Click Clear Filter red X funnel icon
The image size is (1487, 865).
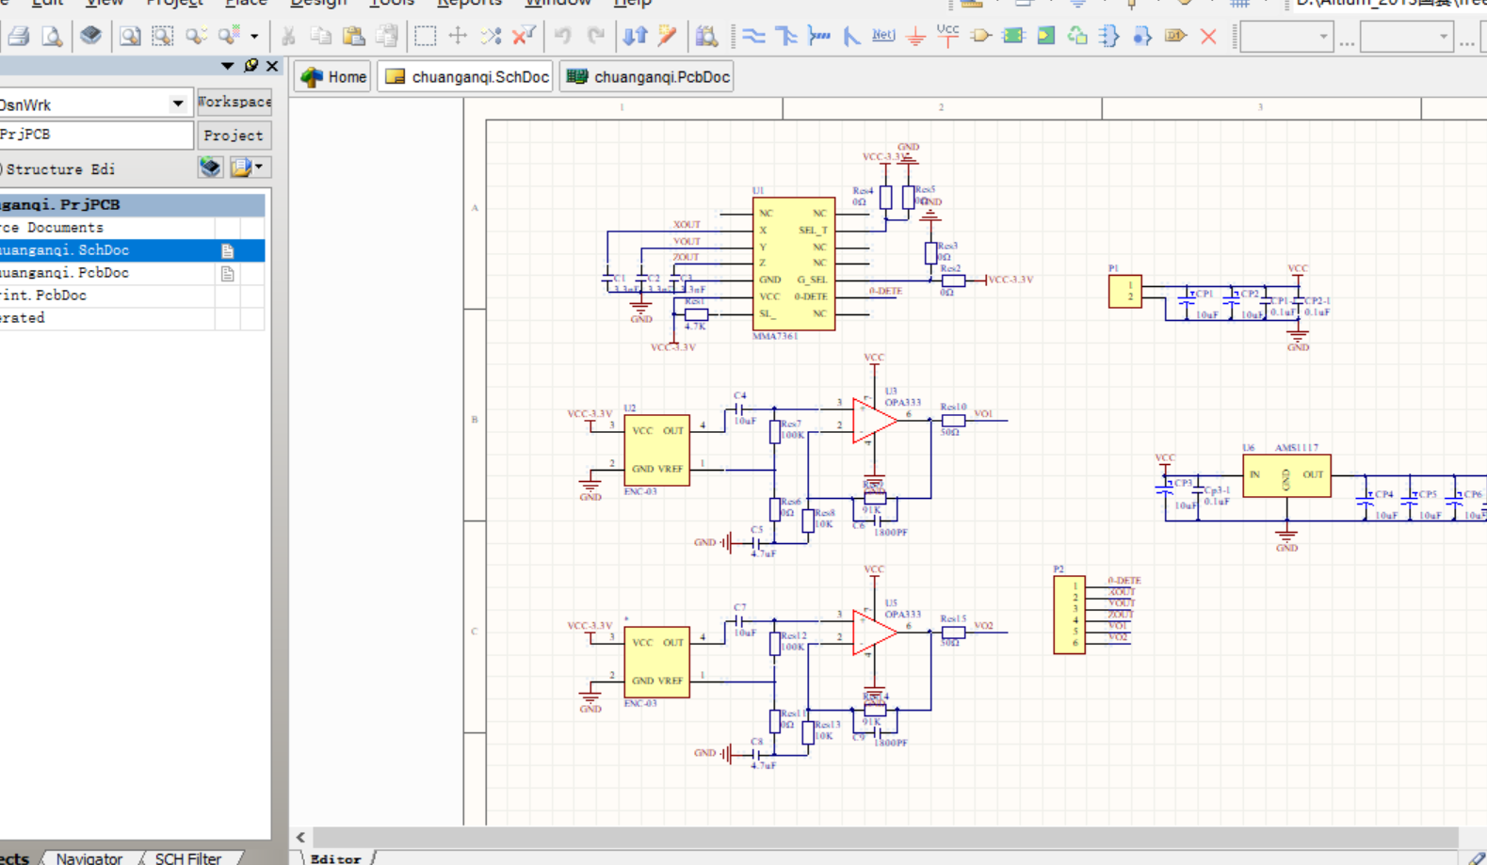click(524, 37)
